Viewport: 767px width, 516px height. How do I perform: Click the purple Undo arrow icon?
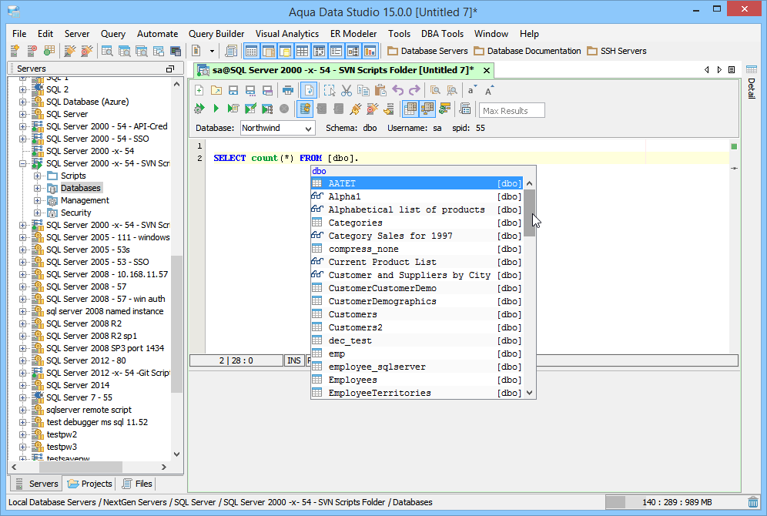click(x=397, y=90)
